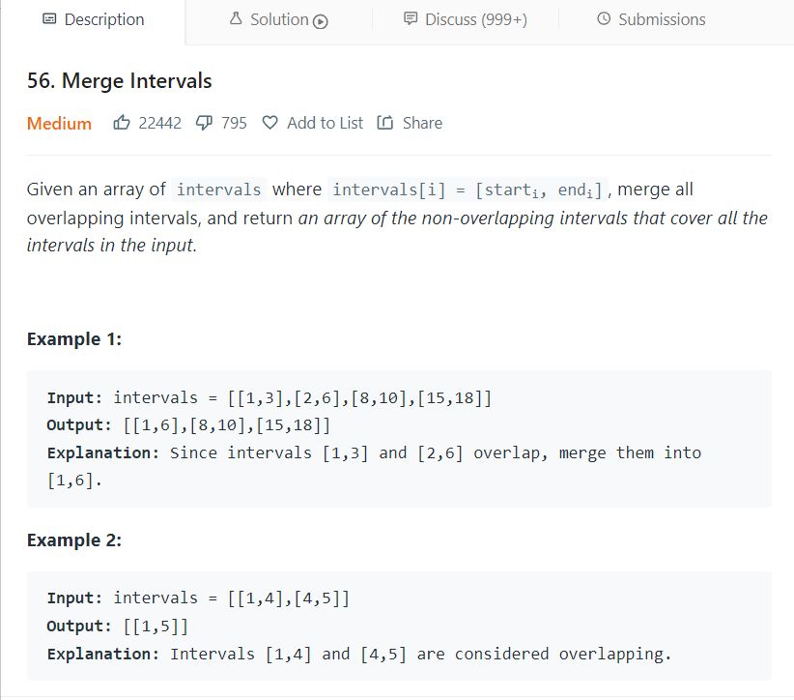The width and height of the screenshot is (794, 700).
Task: Click the thumbs-up like icon
Action: (x=122, y=123)
